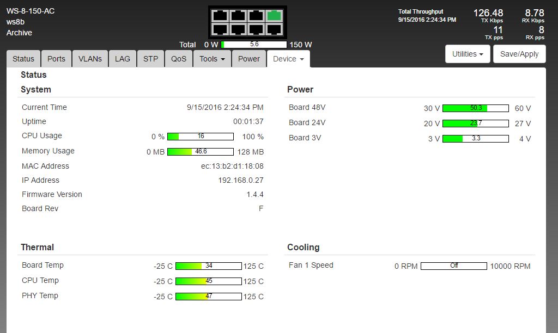The image size is (558, 333).
Task: Open the Status tab
Action: point(23,59)
